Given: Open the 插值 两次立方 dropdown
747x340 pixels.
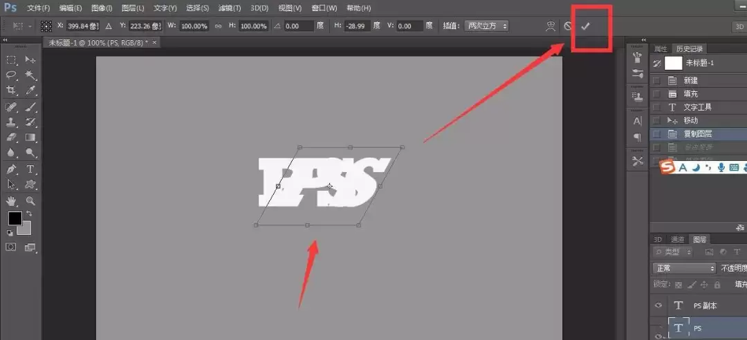Looking at the screenshot, I should click(486, 26).
